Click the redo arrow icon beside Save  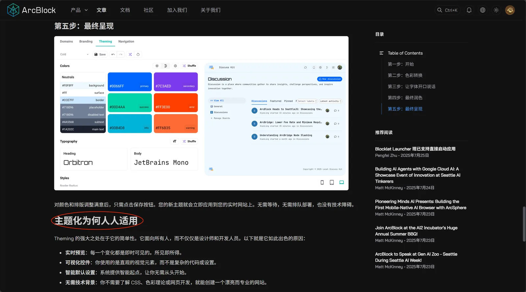[121, 55]
